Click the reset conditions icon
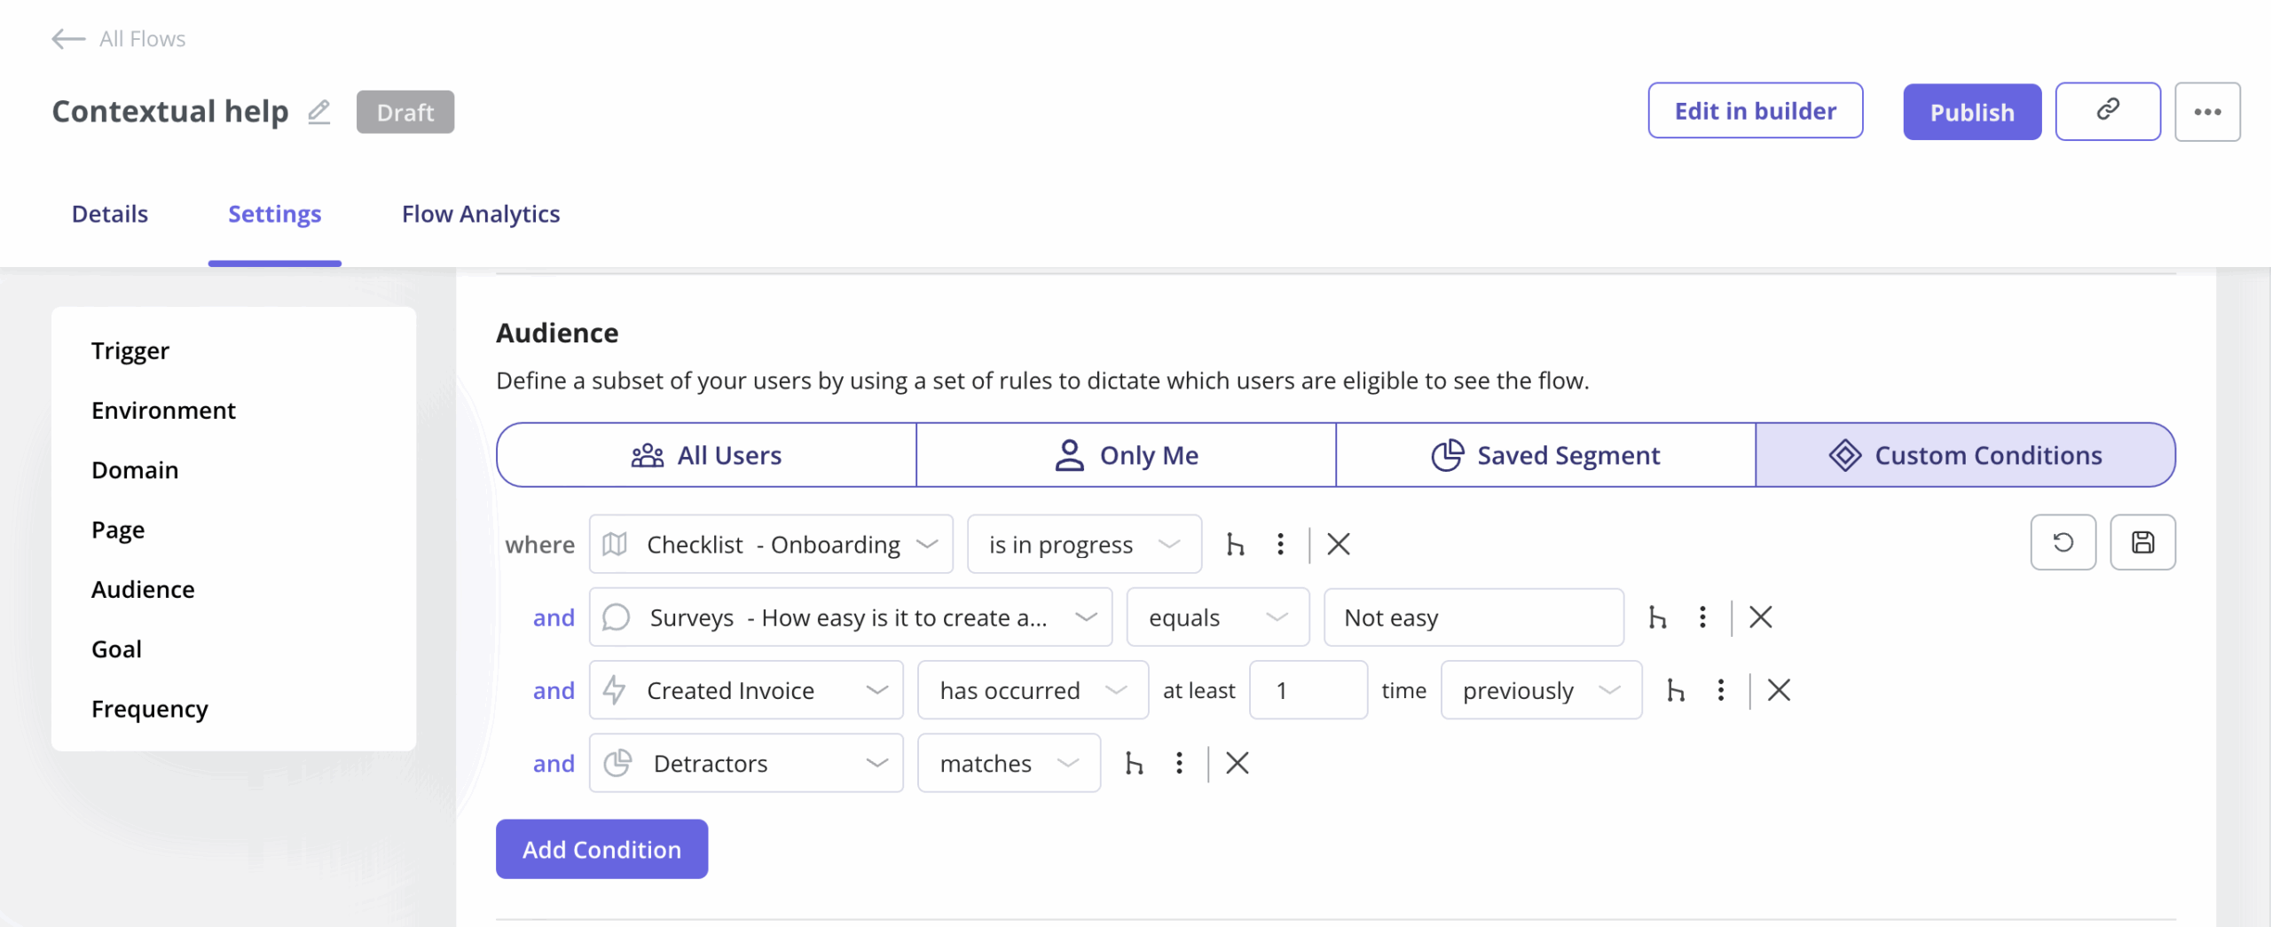 (2063, 543)
